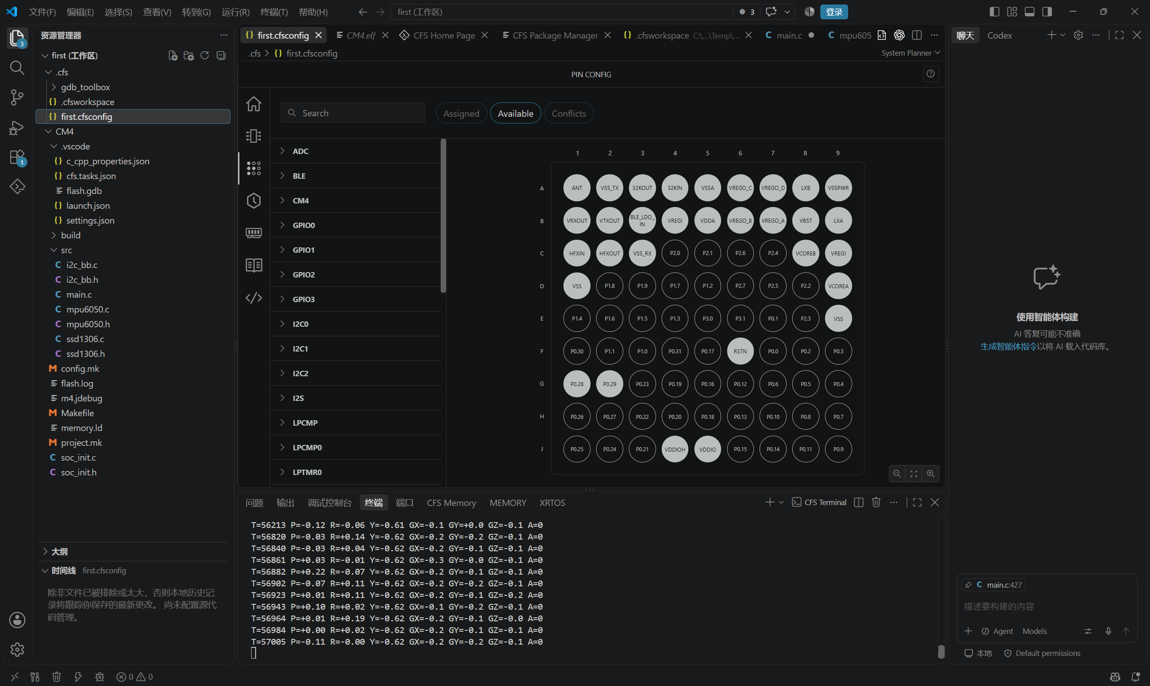Screen dimensions: 1150x686
Task: Select the Pin Config dots icon
Action: (253, 168)
